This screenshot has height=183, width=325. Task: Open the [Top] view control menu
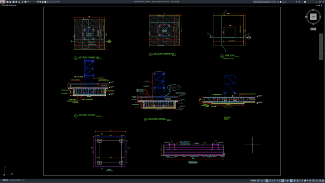(4, 5)
